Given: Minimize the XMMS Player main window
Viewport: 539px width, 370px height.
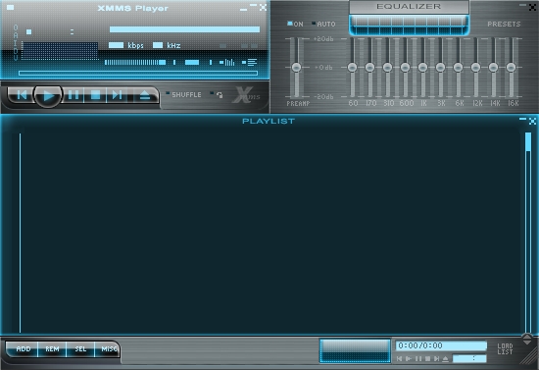Looking at the screenshot, I should click(x=243, y=9).
